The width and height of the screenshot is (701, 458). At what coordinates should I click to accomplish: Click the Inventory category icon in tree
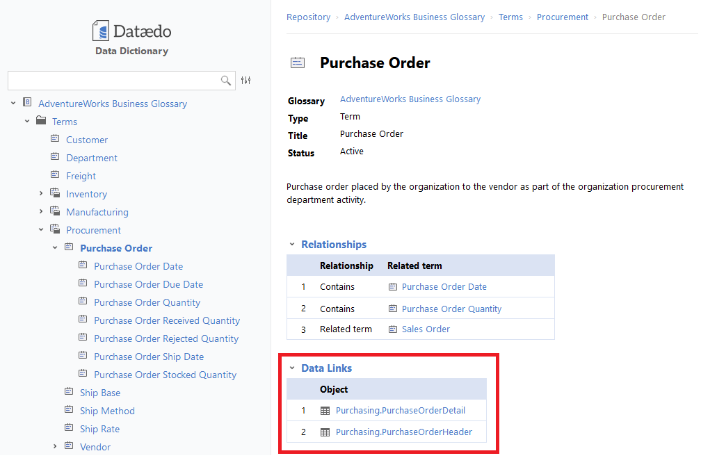(x=55, y=193)
